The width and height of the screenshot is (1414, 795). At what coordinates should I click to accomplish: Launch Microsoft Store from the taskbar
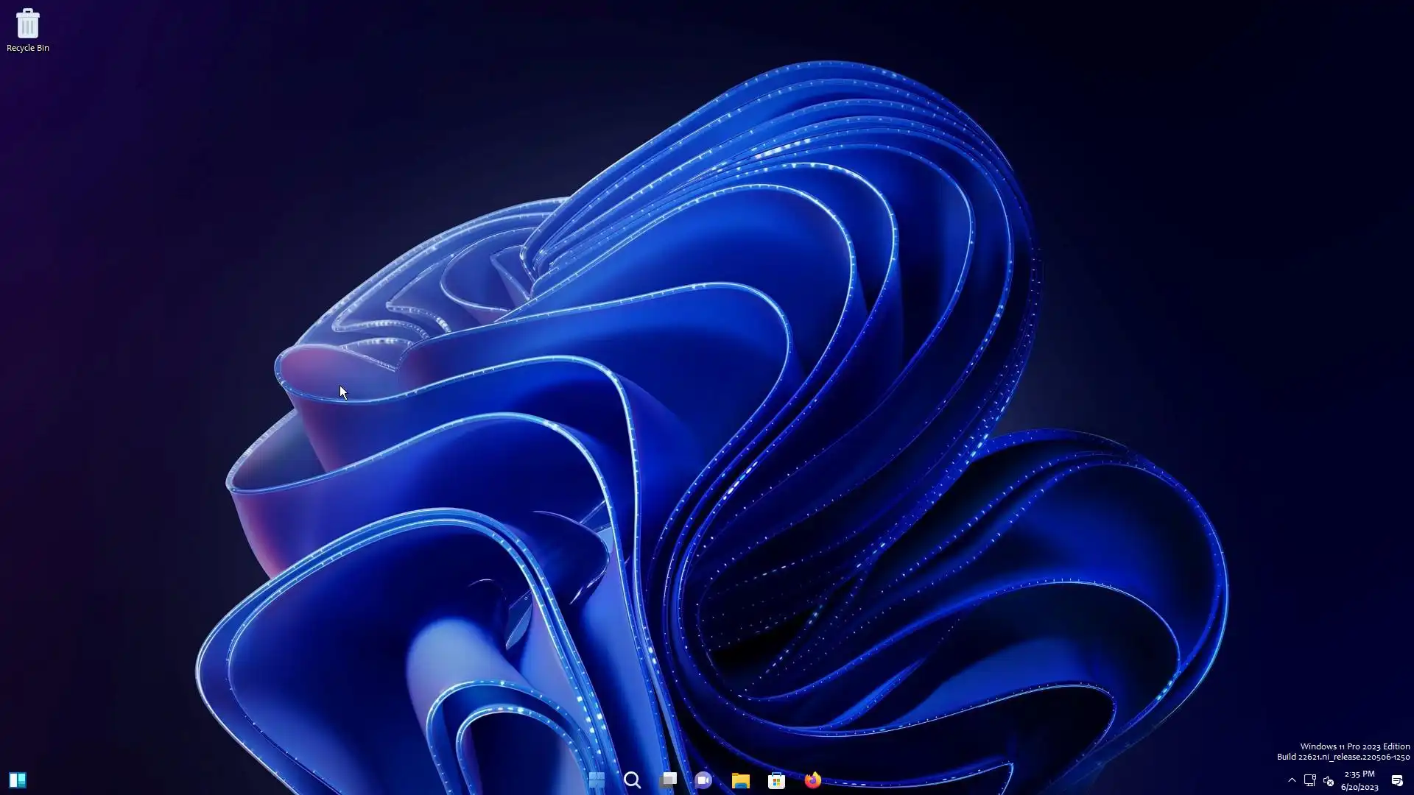coord(776,780)
